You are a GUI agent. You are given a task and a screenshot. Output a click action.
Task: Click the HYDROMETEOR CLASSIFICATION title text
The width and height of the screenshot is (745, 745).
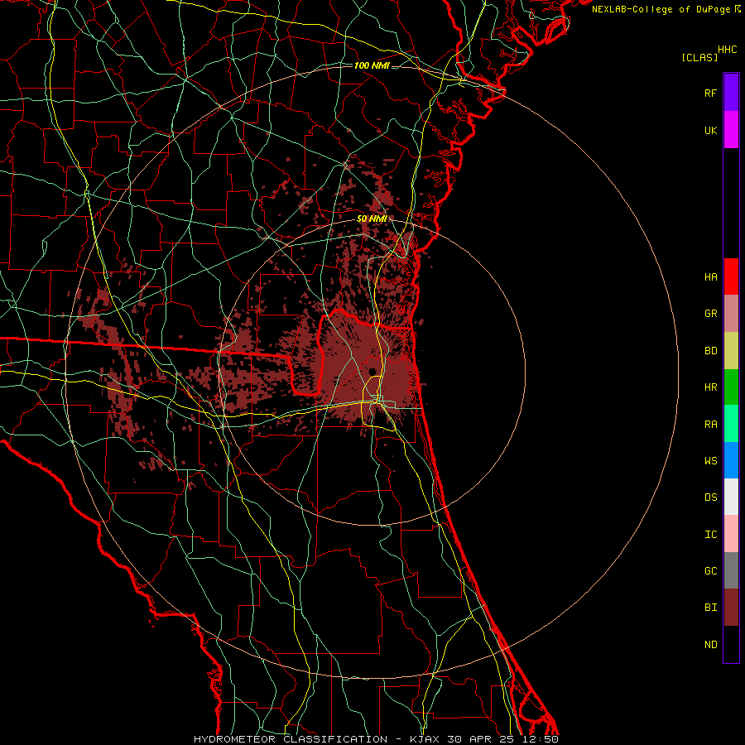tap(291, 739)
